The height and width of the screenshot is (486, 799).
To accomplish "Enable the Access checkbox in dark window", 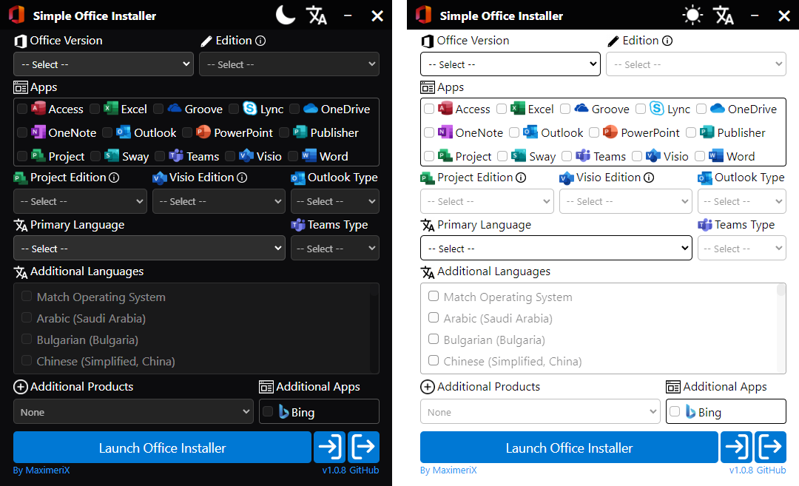I will click(22, 109).
